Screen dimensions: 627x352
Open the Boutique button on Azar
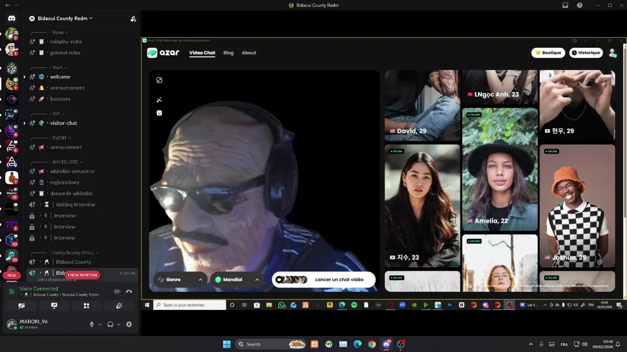[548, 53]
